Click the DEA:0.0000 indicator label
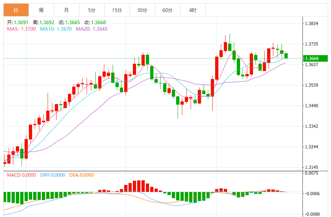 coord(81,175)
